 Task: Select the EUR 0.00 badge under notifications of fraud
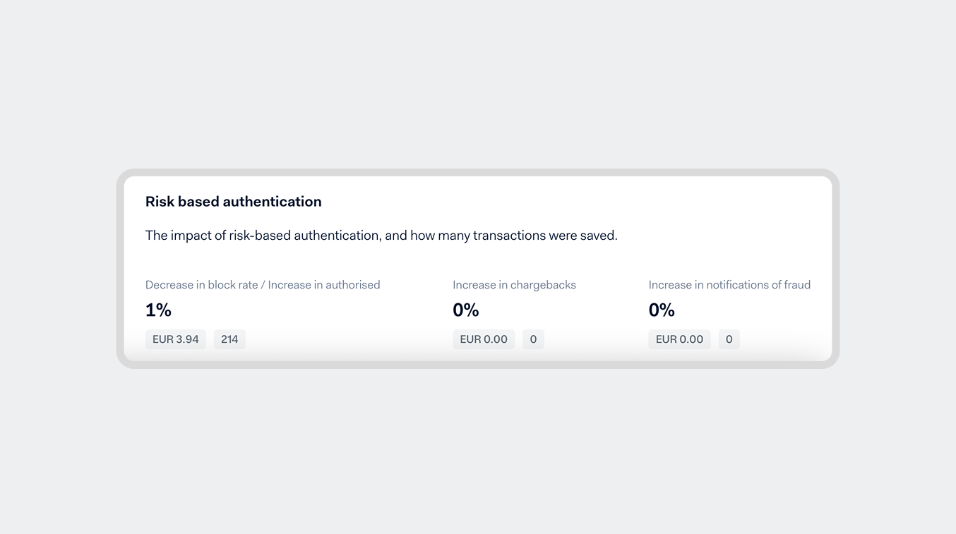(679, 339)
